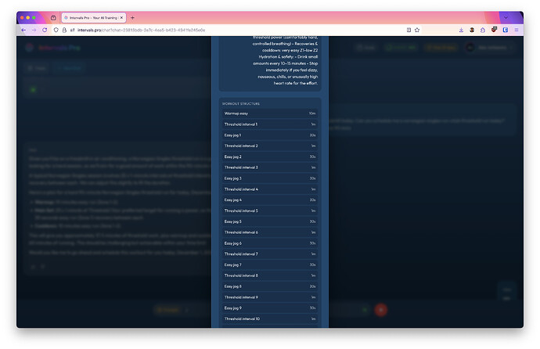Go back to the previous browser page
This screenshot has height=349, width=540.
click(23, 30)
